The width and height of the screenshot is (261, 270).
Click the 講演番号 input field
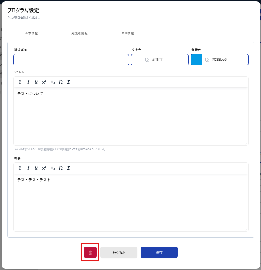(71, 60)
